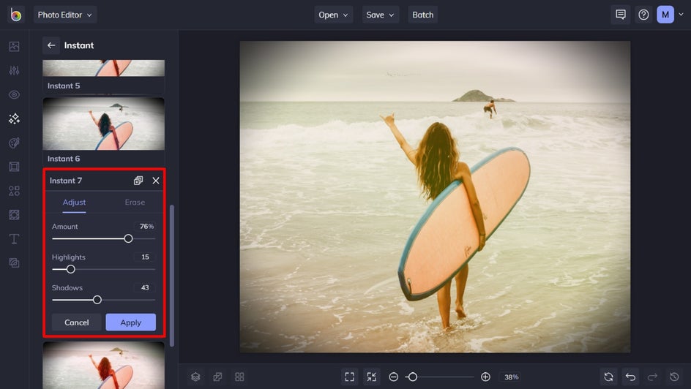Open the Edit adjustments sliders icon
The height and width of the screenshot is (389, 691).
[x=14, y=70]
